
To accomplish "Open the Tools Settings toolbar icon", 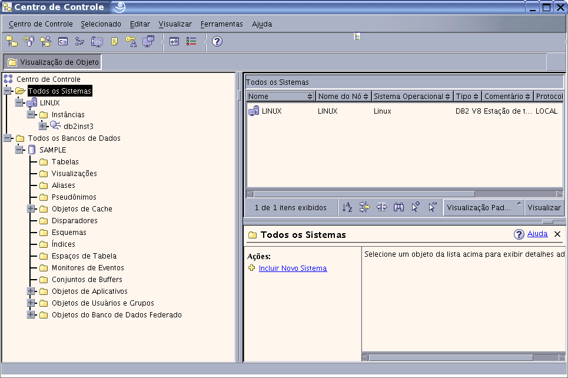I will (174, 41).
